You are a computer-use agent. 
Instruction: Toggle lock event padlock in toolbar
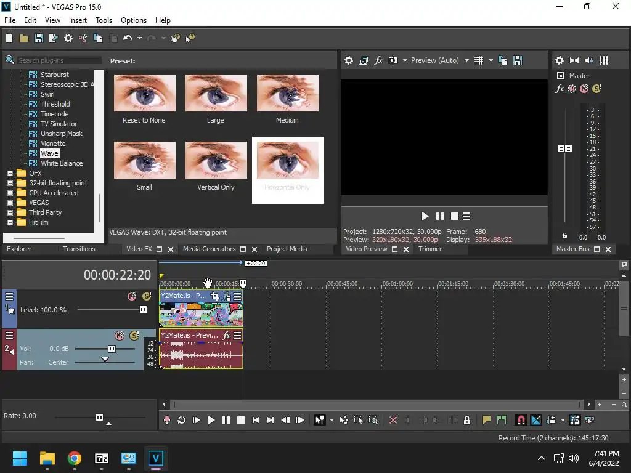pyautogui.click(x=467, y=420)
